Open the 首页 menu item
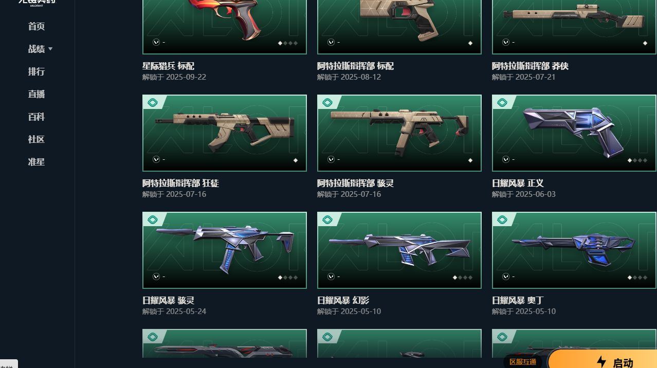 point(36,26)
